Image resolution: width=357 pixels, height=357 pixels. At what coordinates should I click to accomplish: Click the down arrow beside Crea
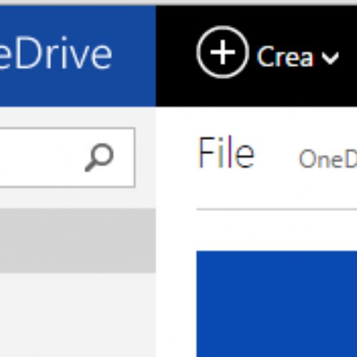pos(330,59)
